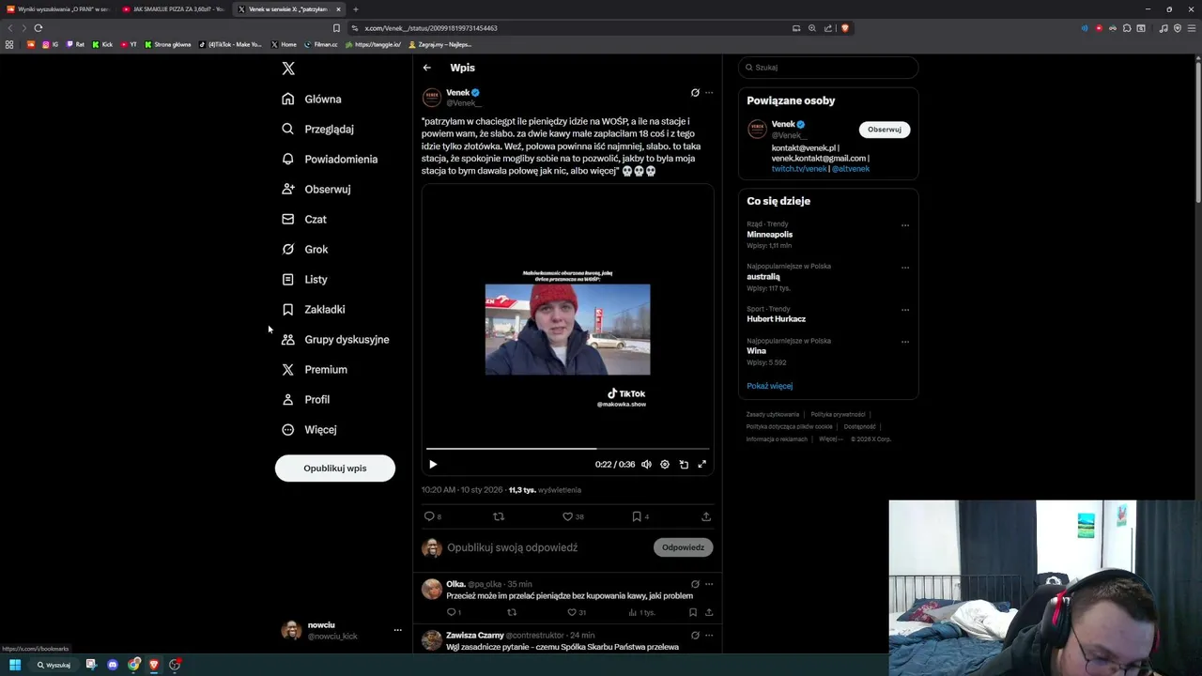
Task: Open Główna in the sidebar
Action: coord(312,99)
